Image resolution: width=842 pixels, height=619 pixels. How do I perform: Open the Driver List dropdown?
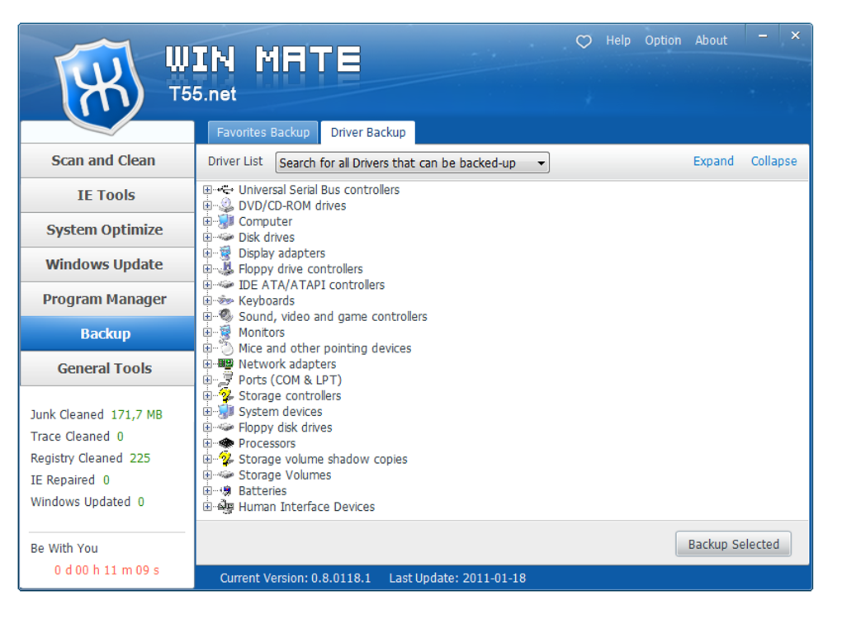412,163
